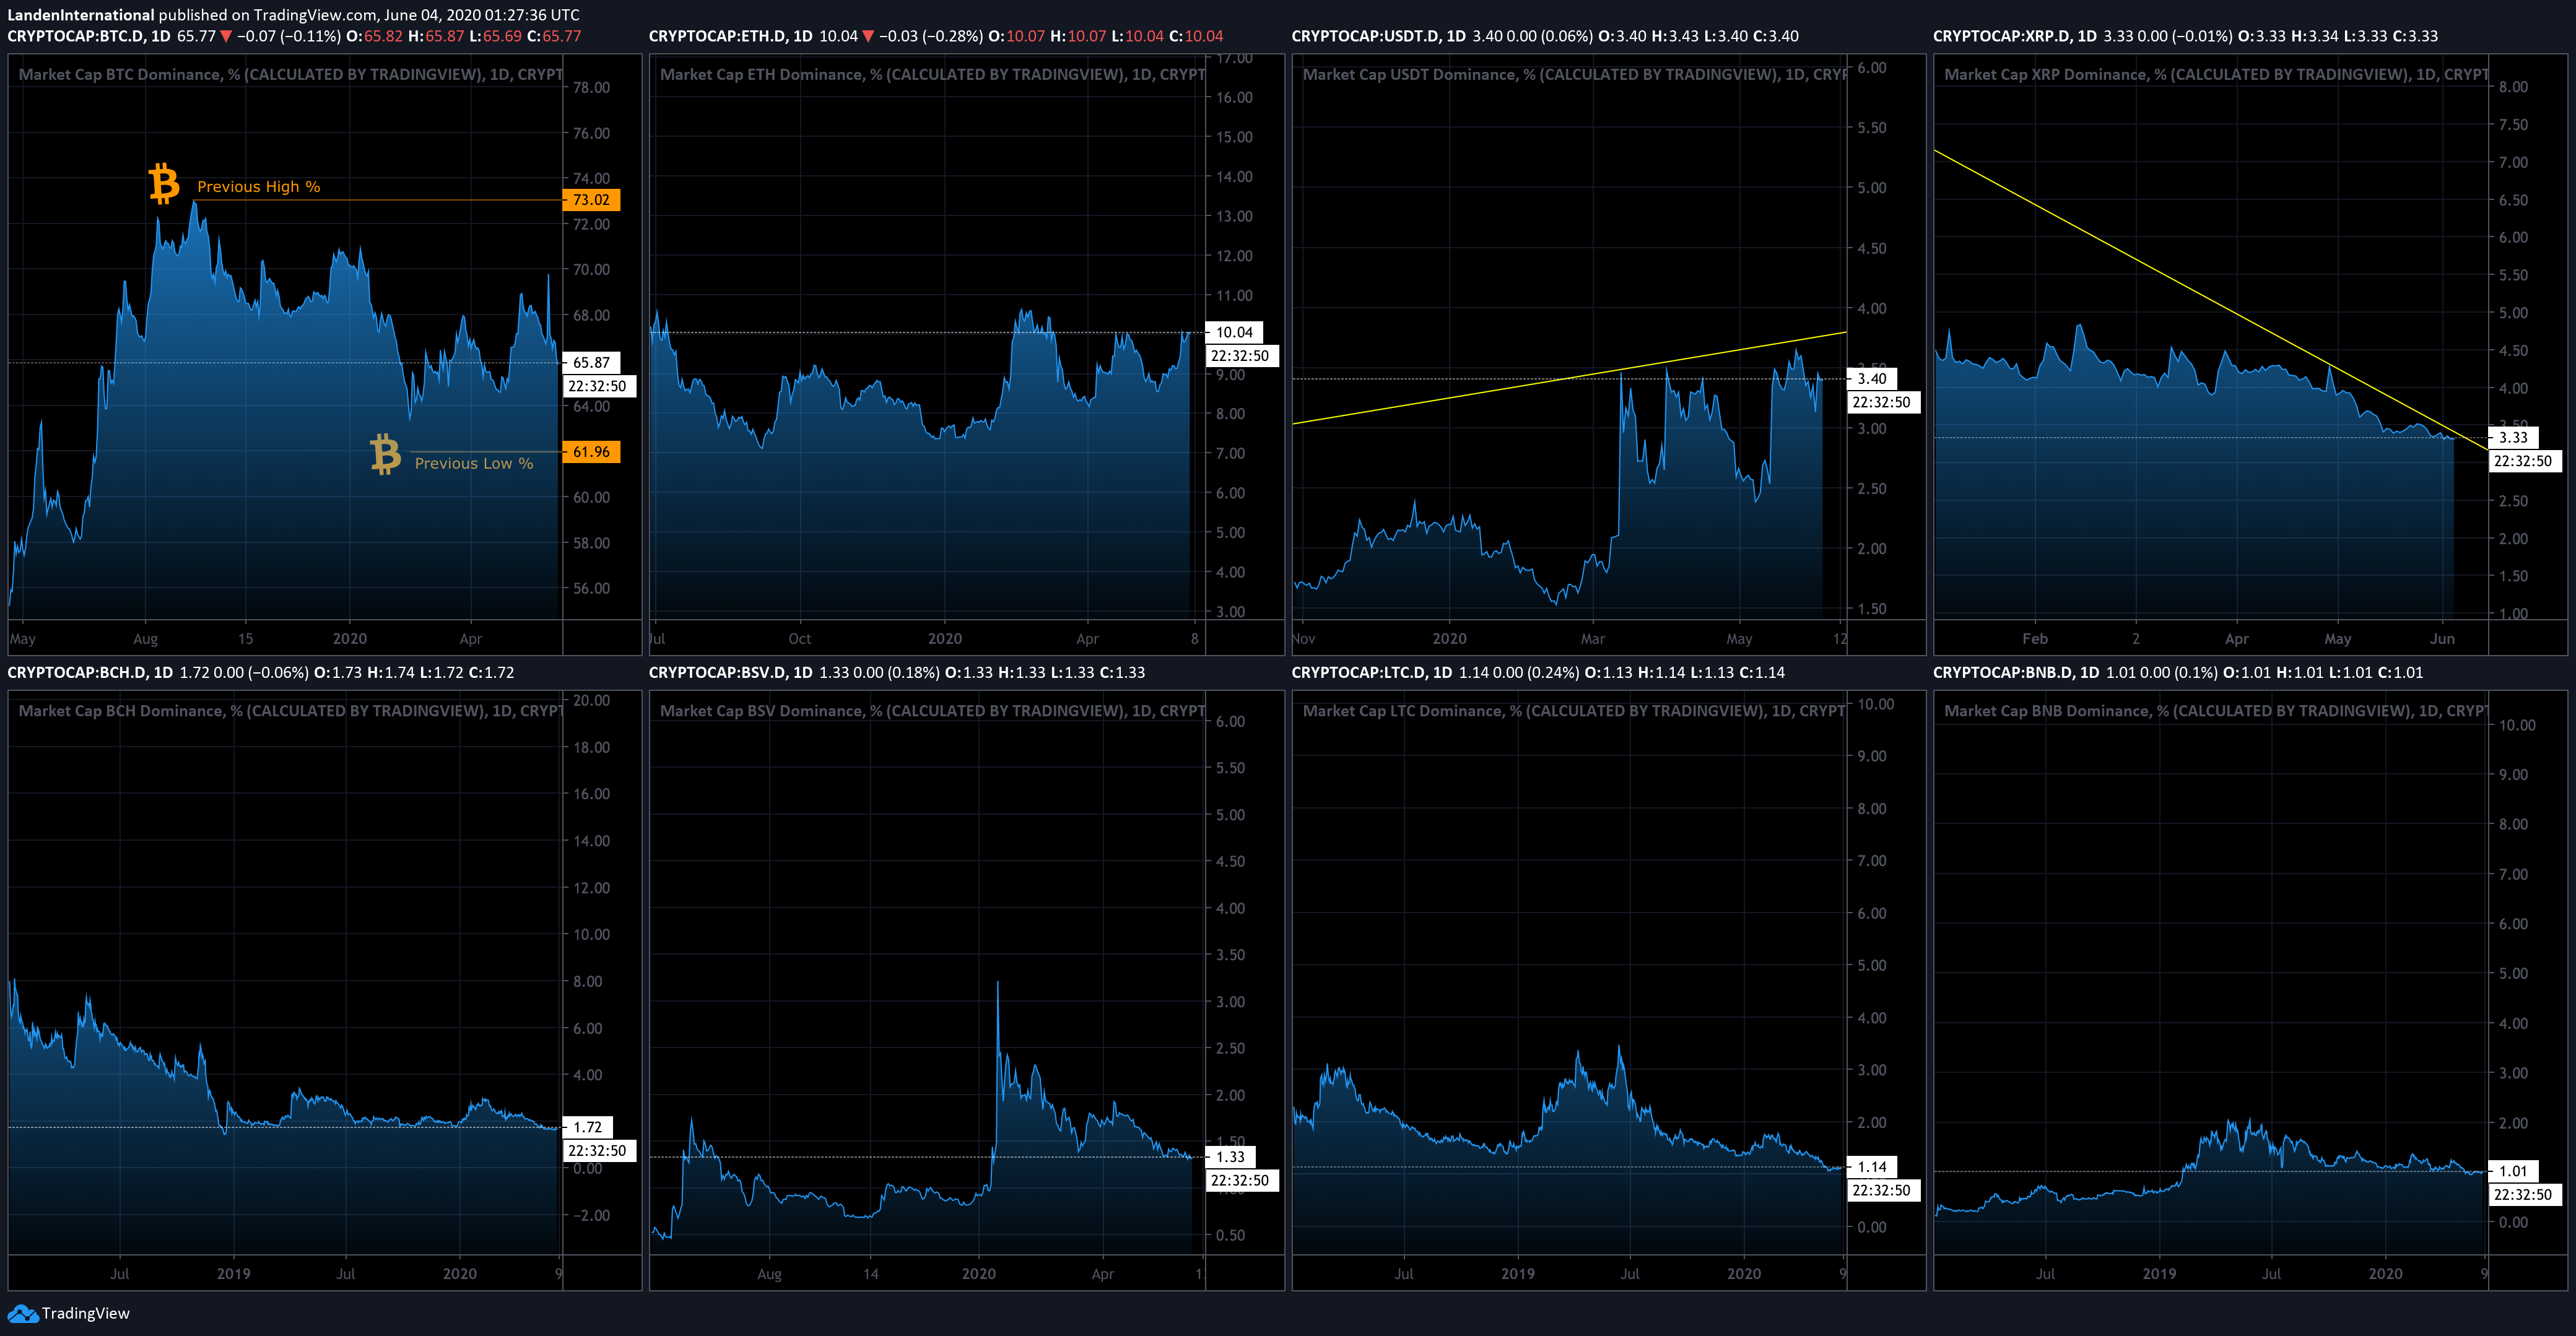
Task: Click the 6.00 tick on BSV price scale
Action: 1231,722
